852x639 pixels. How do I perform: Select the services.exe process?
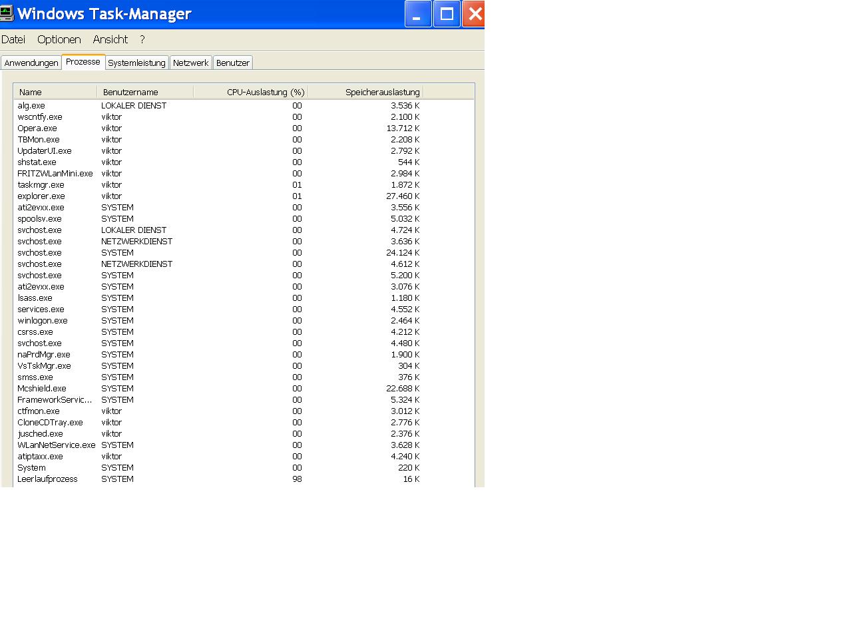click(244, 310)
